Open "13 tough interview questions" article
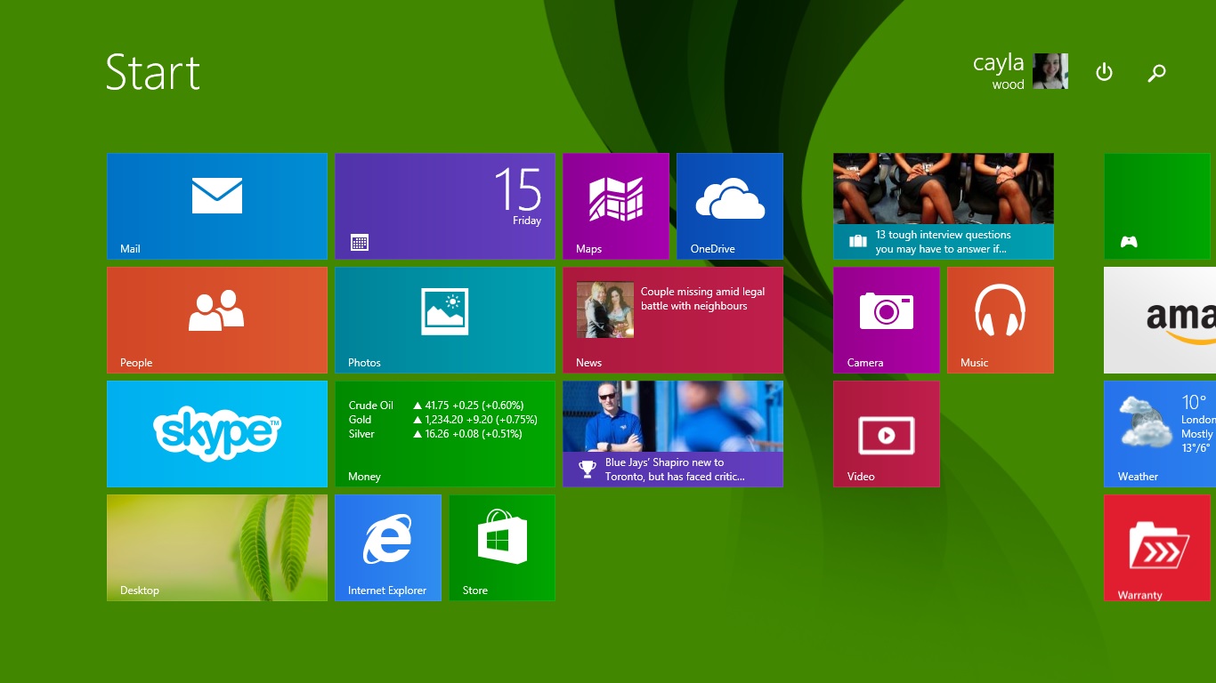The image size is (1216, 683). point(944,242)
